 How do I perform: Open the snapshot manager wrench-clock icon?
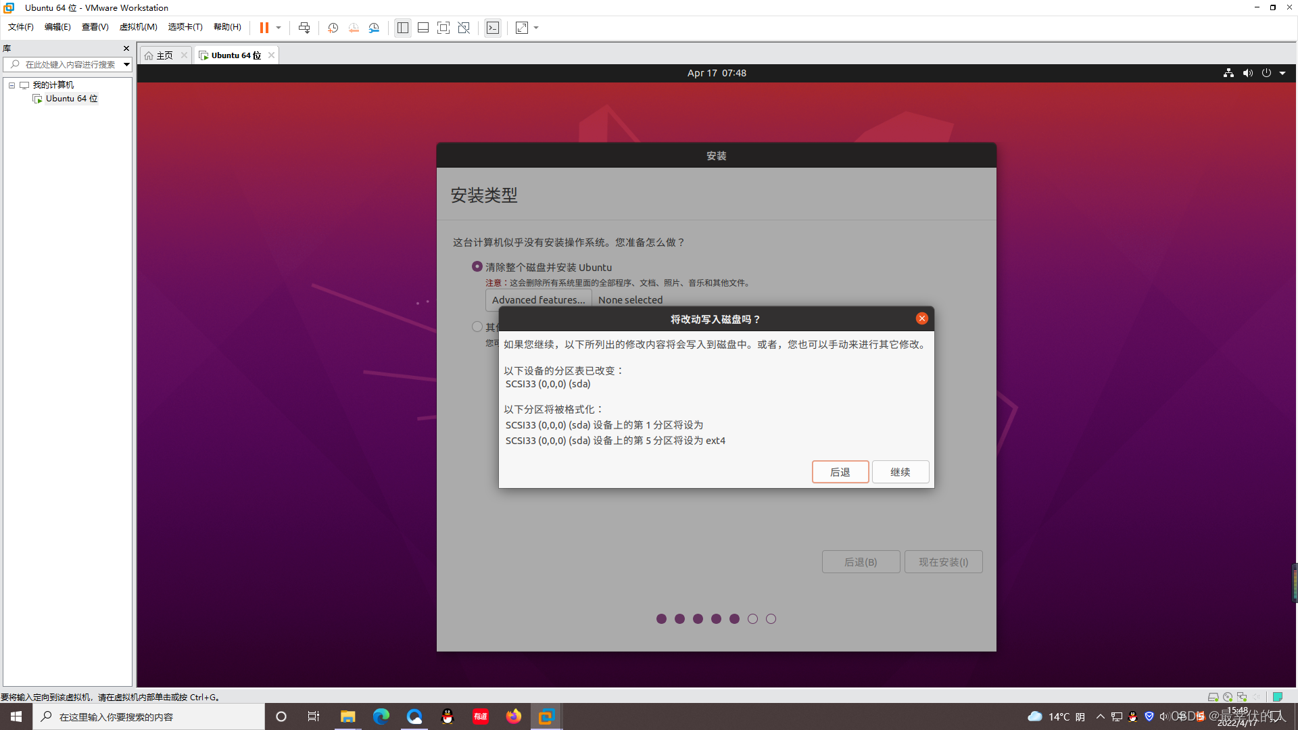point(374,28)
